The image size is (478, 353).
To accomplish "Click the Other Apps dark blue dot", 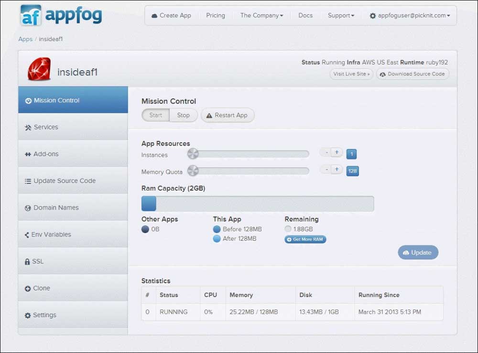I will click(x=145, y=229).
